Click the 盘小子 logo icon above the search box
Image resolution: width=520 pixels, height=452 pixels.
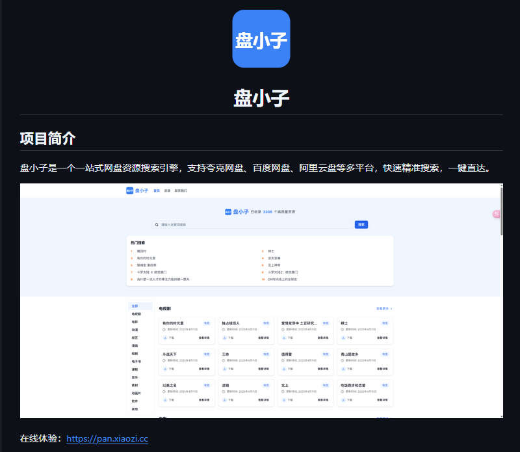[228, 212]
